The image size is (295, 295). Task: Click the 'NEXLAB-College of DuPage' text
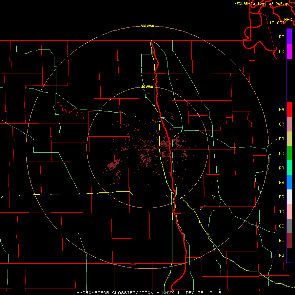pyautogui.click(x=262, y=4)
